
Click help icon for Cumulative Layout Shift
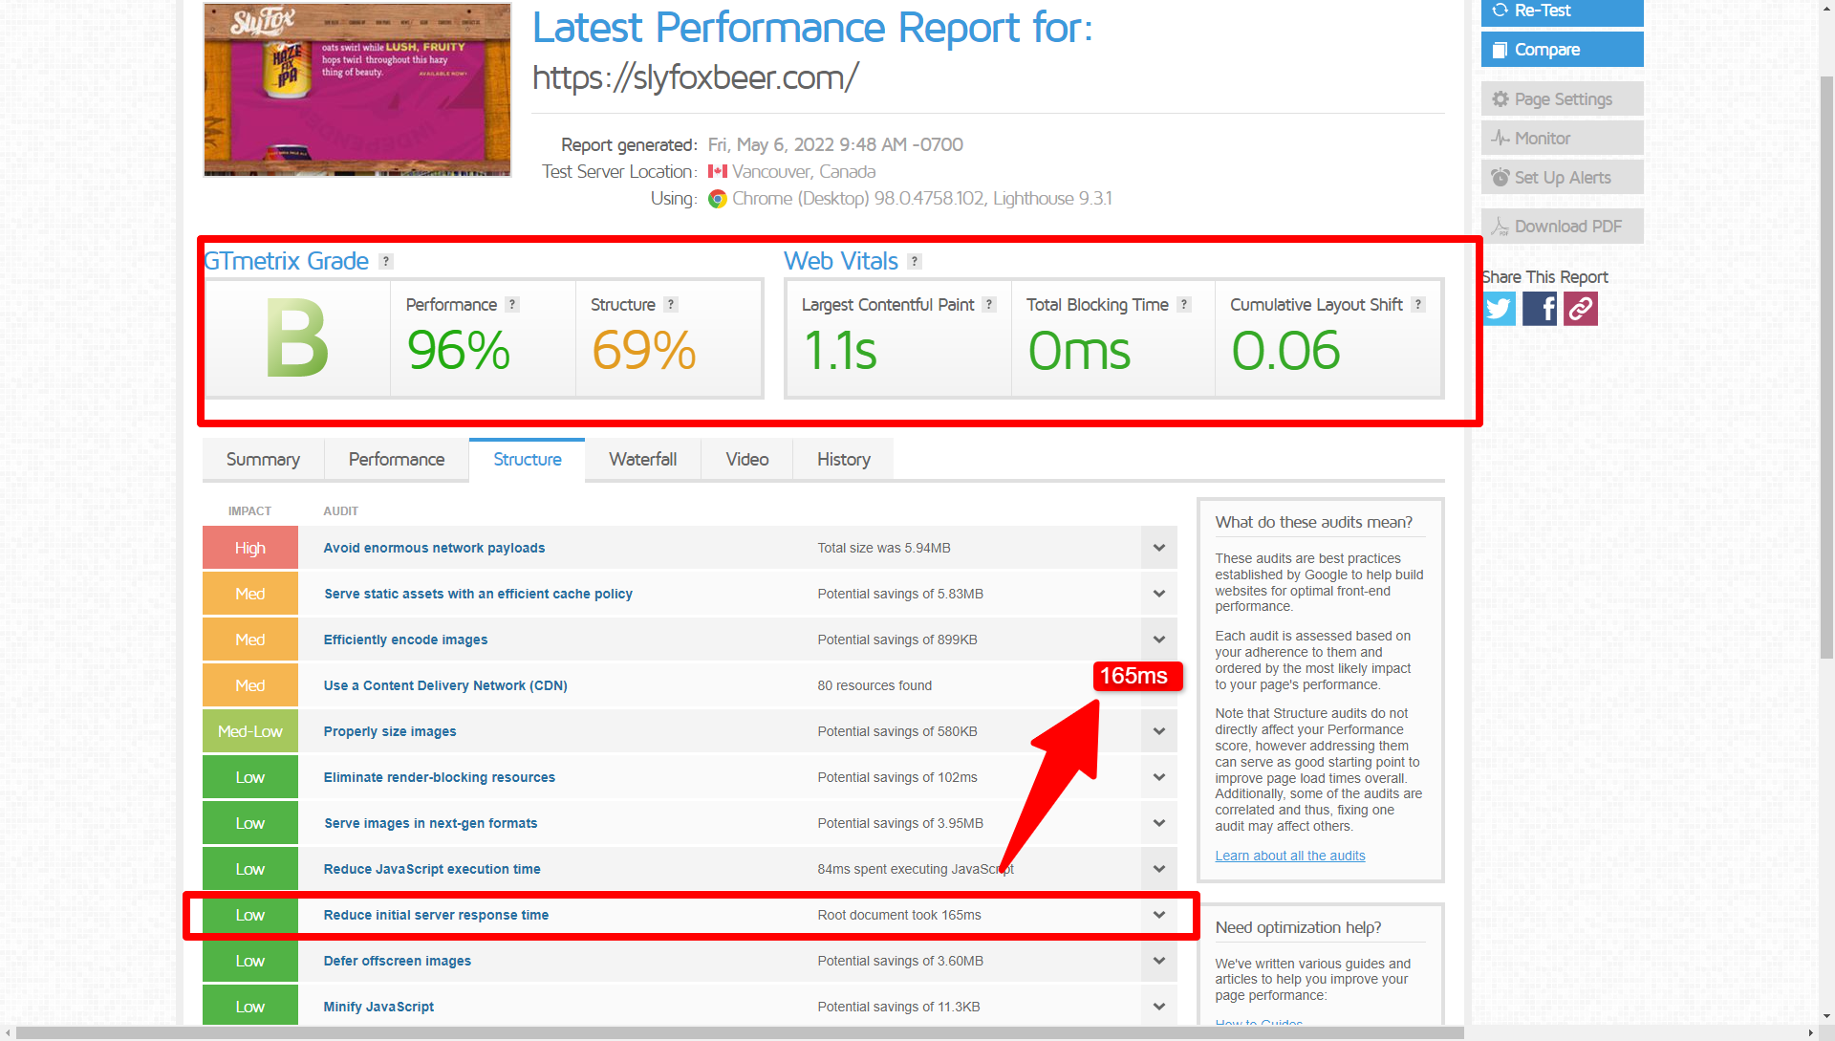click(1418, 304)
